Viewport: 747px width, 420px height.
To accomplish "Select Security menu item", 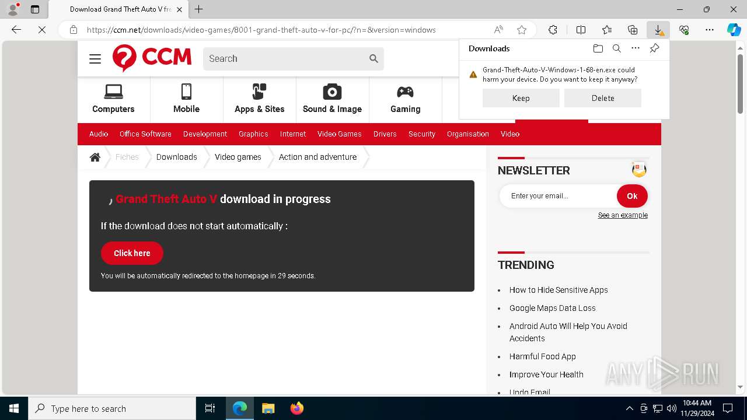I will tap(422, 134).
